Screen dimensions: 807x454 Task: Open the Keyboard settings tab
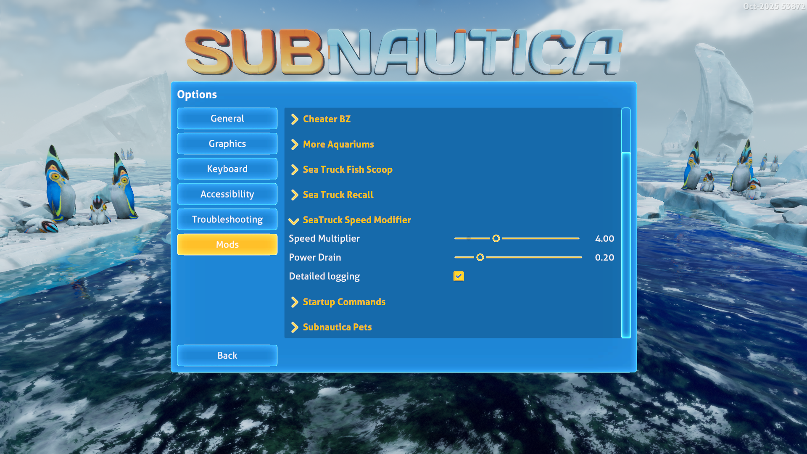coord(227,169)
